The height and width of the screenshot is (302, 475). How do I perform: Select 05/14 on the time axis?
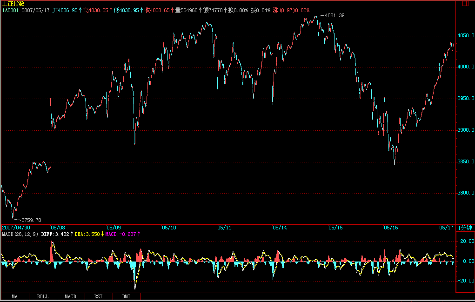point(280,228)
